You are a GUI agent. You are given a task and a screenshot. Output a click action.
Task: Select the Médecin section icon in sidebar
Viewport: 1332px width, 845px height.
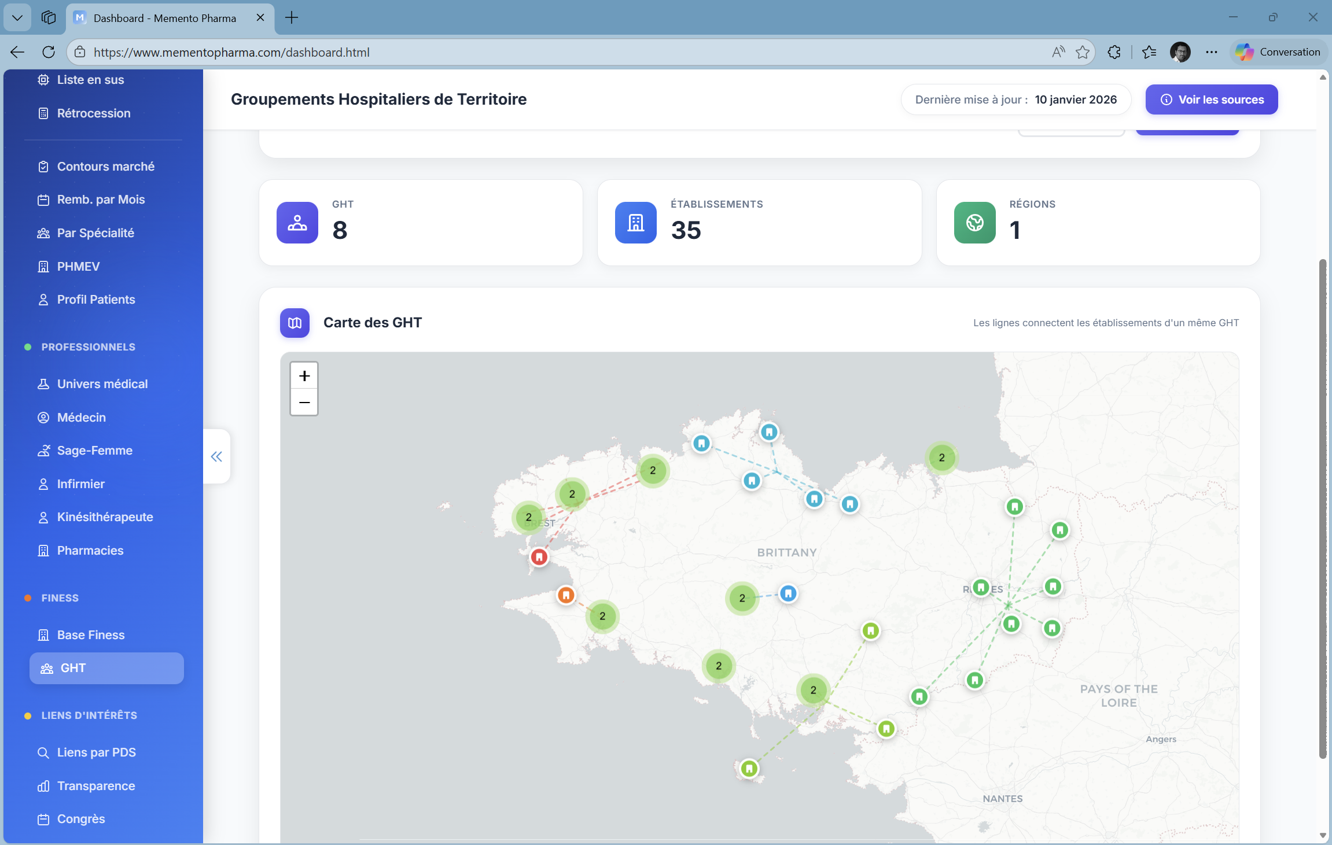[x=43, y=417]
